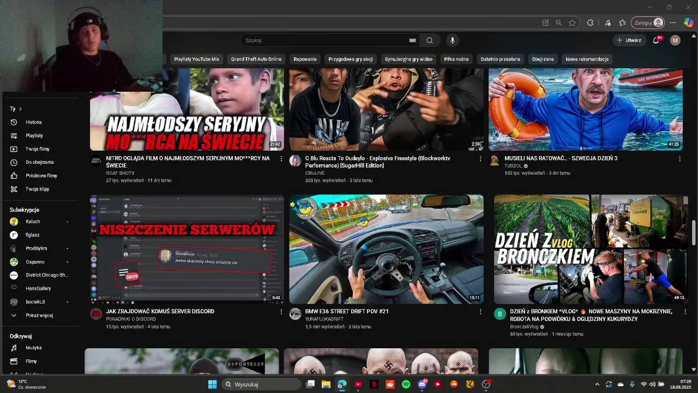
Task: Open options menu for TUSZOL video
Action: [679, 158]
